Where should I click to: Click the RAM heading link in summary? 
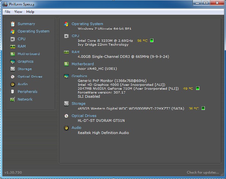[x=76, y=52]
